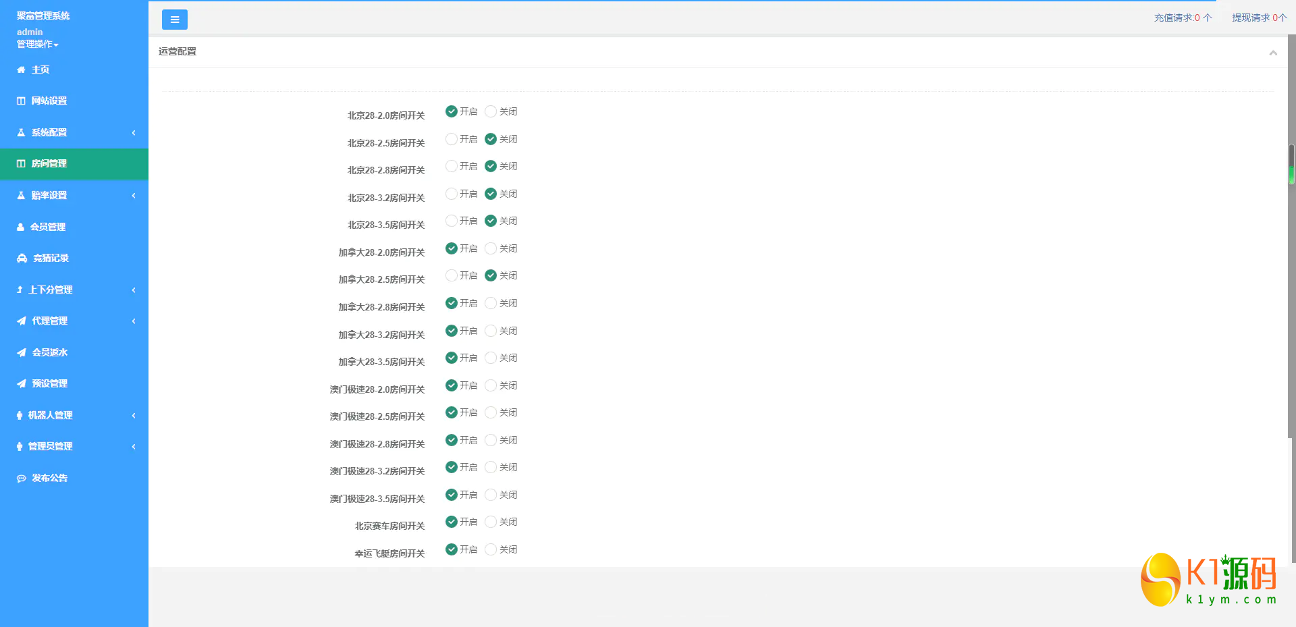Set 北京赛车房间开关 to 关闭
The image size is (1296, 627).
click(x=491, y=522)
